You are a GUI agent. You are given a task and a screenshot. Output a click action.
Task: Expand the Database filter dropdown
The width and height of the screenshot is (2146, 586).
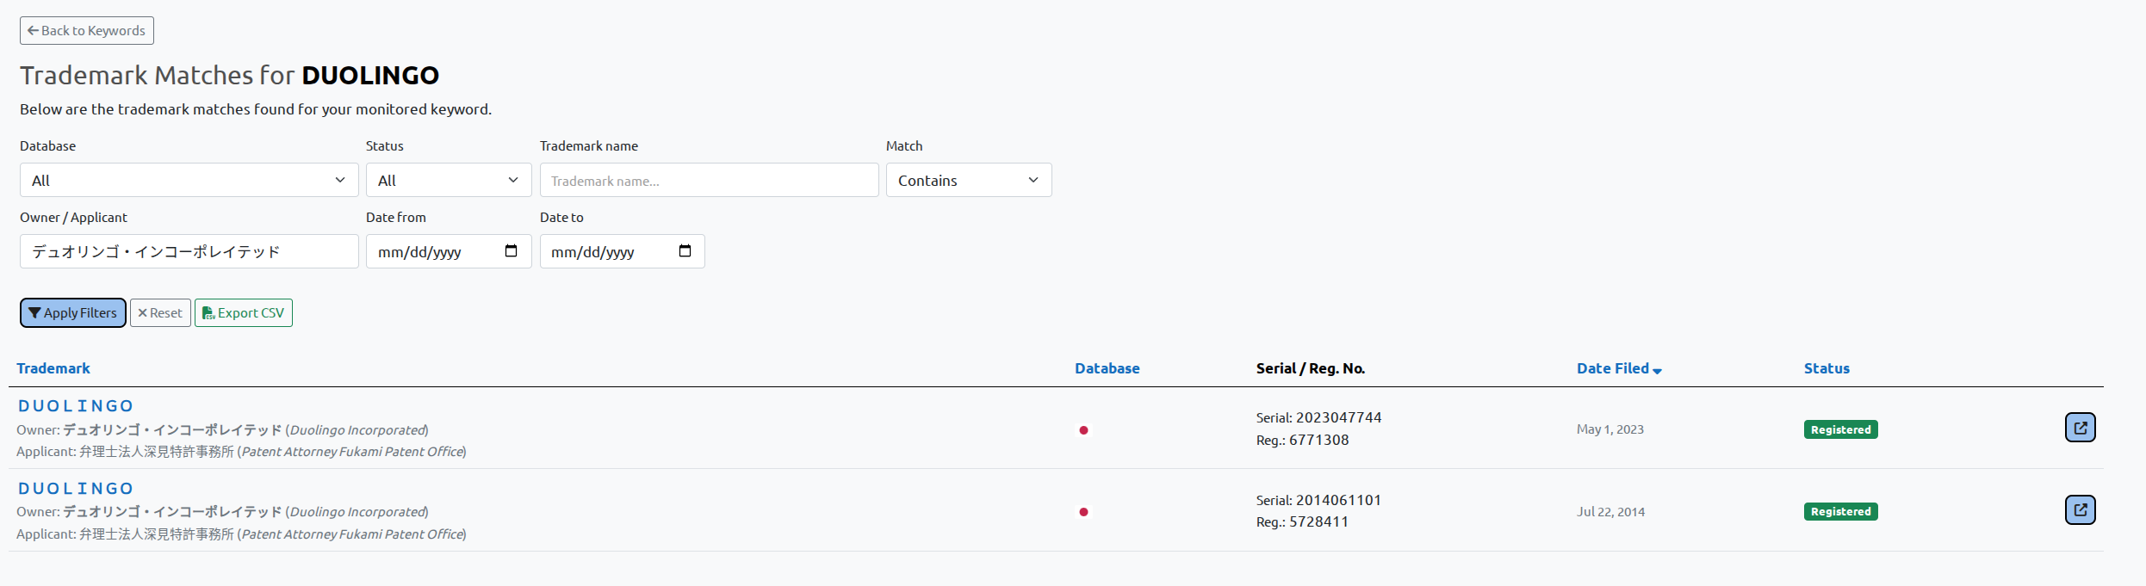[x=189, y=180]
